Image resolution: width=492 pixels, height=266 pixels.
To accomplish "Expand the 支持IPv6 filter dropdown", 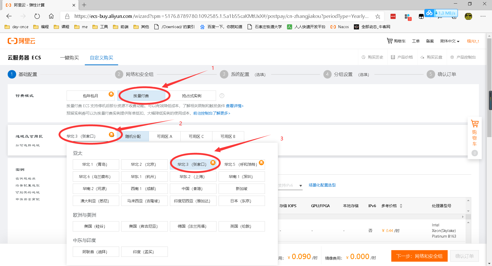I will 290,185.
